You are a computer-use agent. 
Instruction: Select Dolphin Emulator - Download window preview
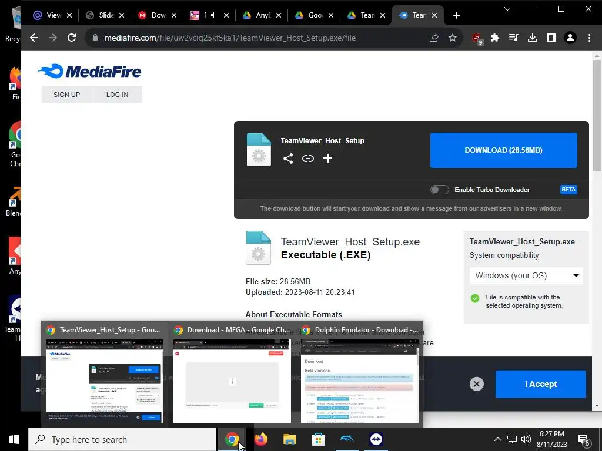[359, 373]
